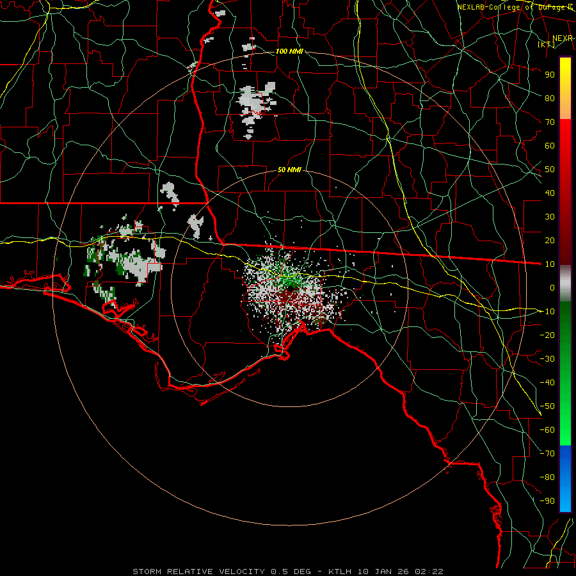This screenshot has width=576, height=576.
Task: Click the NEXR label above the scale
Action: coord(563,38)
